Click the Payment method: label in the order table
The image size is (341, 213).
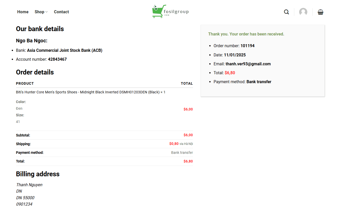coord(30,153)
